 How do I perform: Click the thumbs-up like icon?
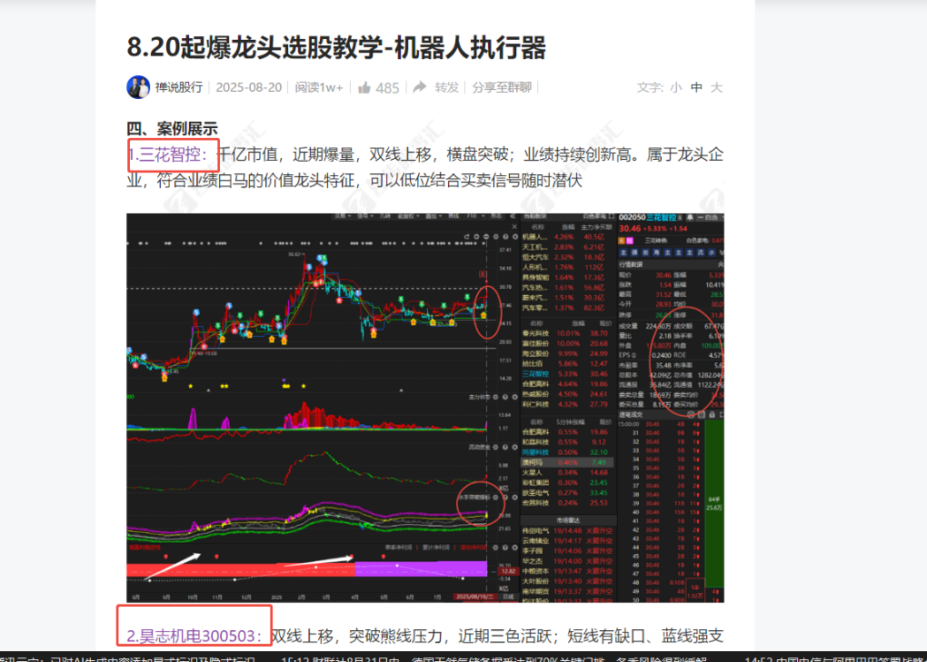364,87
